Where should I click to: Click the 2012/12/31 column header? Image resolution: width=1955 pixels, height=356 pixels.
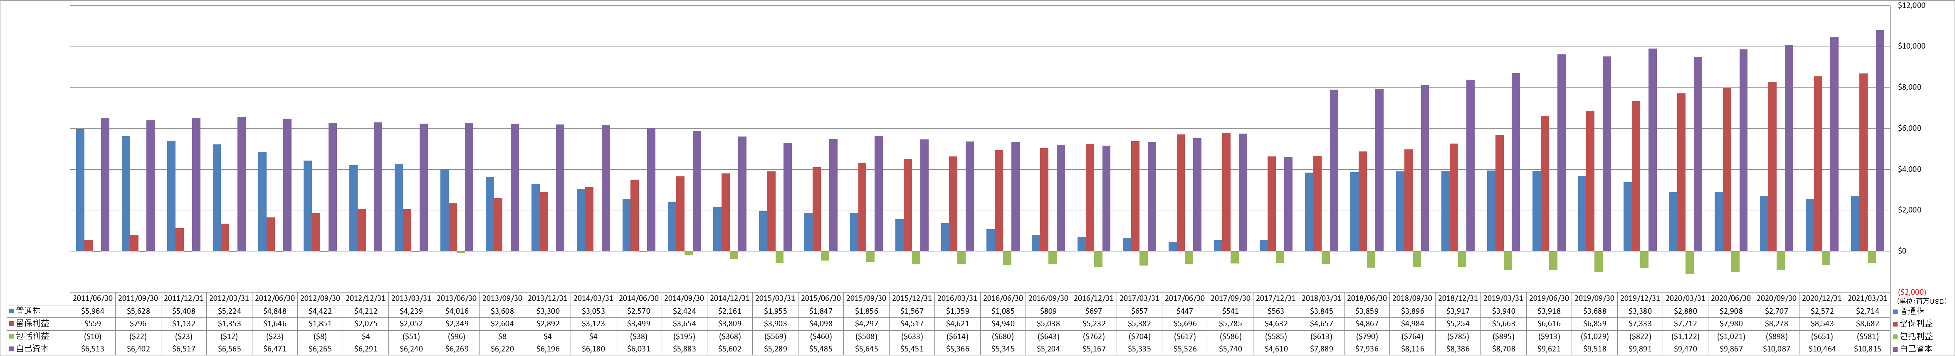coord(366,298)
